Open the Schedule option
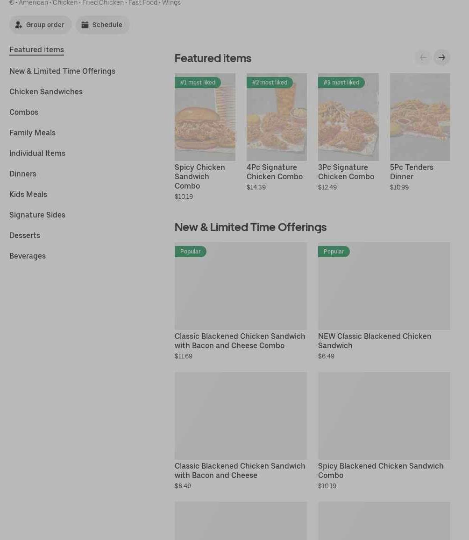Image resolution: width=469 pixels, height=540 pixels. [102, 25]
